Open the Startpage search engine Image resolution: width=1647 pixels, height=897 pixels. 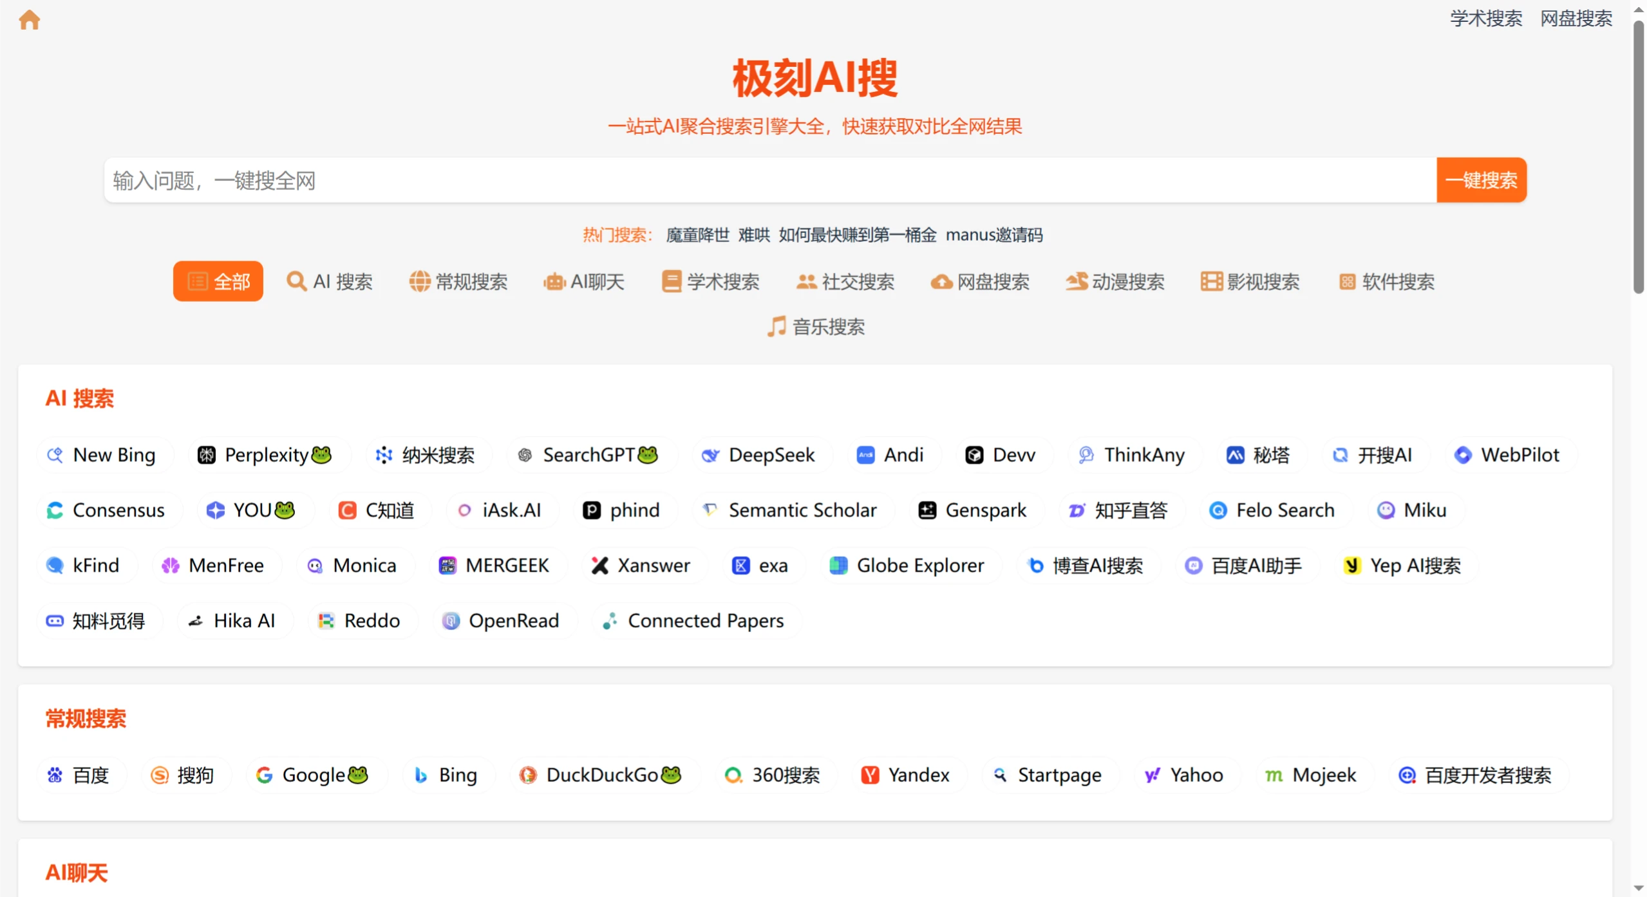click(x=1047, y=775)
